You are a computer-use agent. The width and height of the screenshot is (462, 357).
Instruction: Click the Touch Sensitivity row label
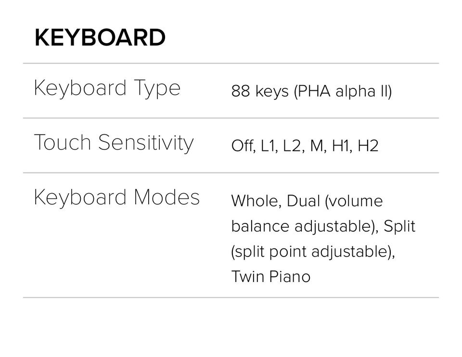[x=114, y=143]
